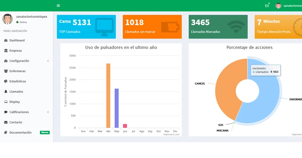The width and height of the screenshot is (302, 158).
Task: Click the wifi icon on Llamados Marcados card
Action: click(236, 27)
